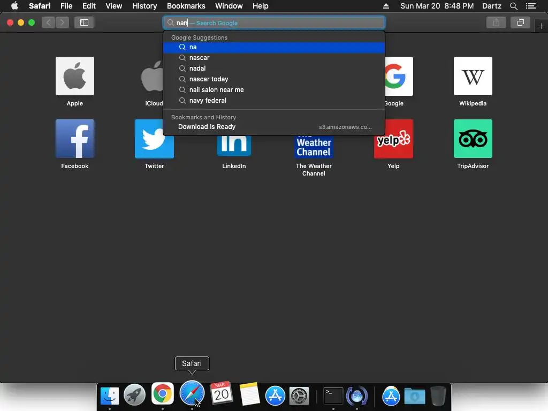Open the Apple favorite tile

(x=75, y=76)
